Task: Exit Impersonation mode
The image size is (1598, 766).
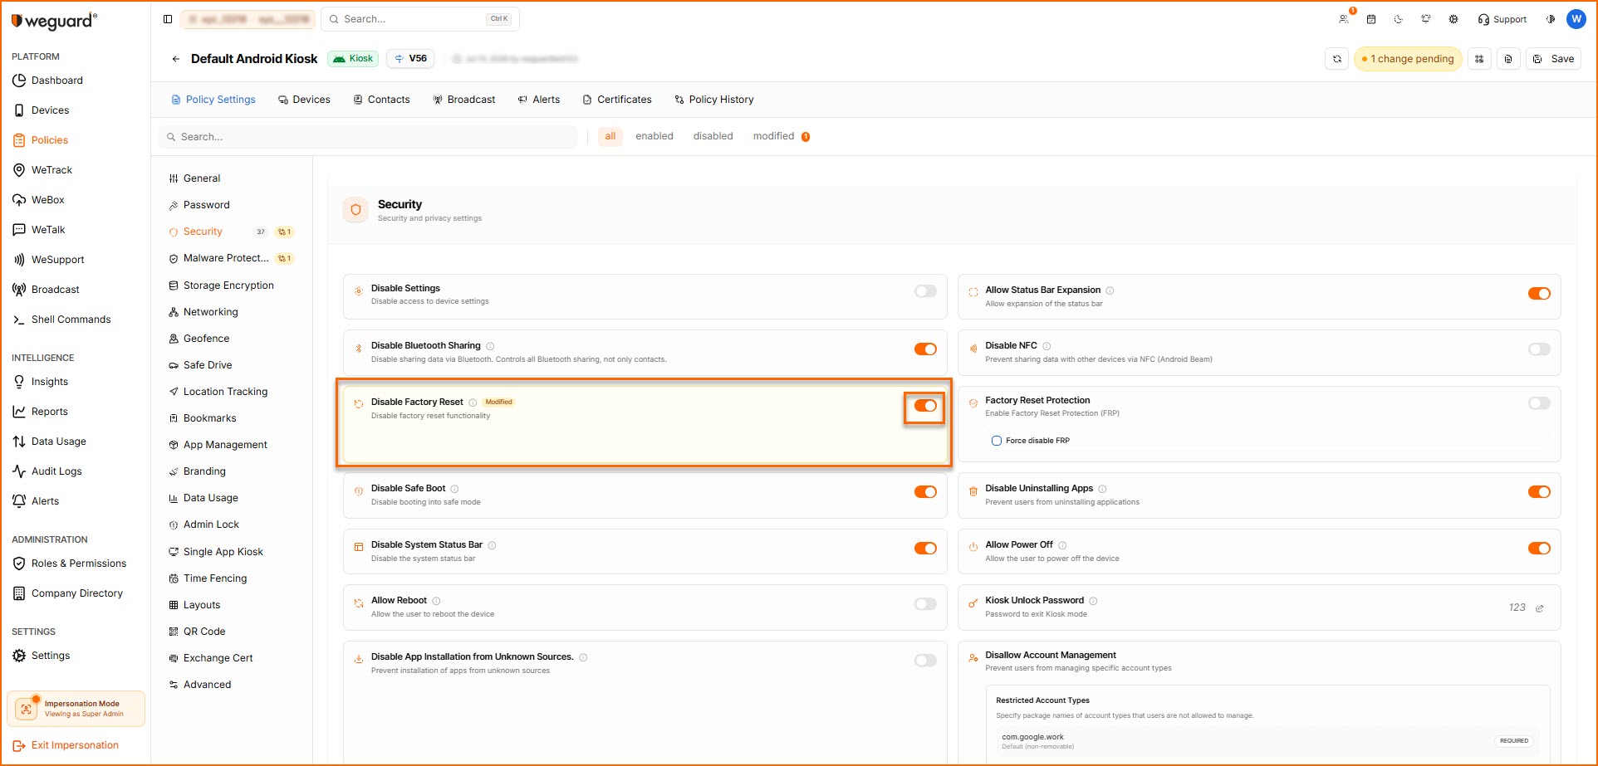Action: pyautogui.click(x=66, y=745)
